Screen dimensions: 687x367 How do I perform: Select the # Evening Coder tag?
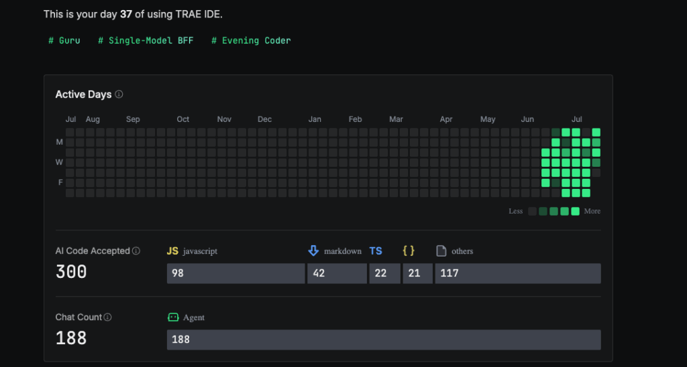point(251,41)
